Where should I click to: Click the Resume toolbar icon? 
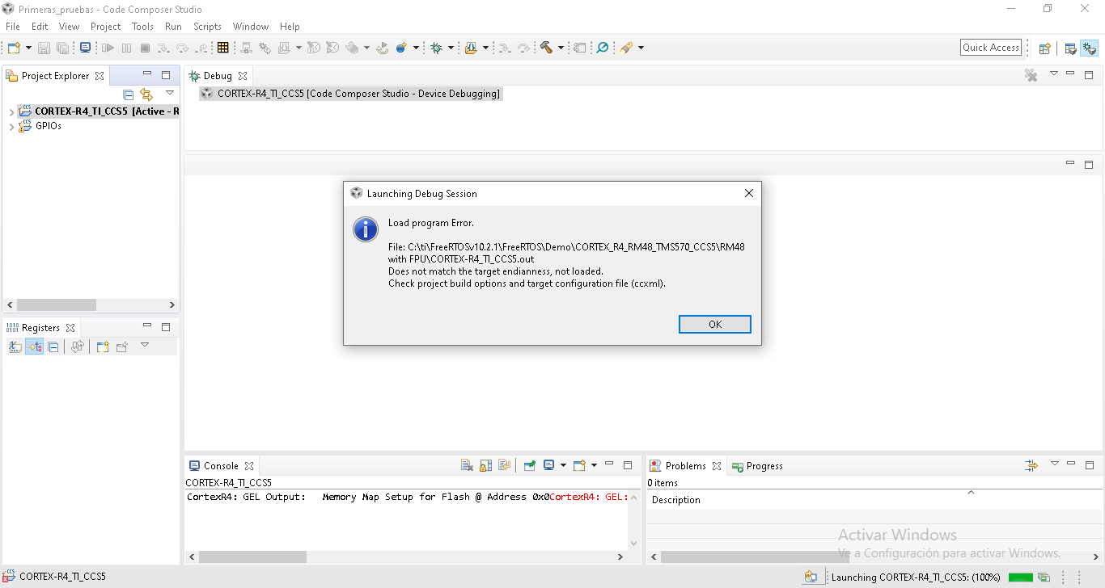click(108, 48)
